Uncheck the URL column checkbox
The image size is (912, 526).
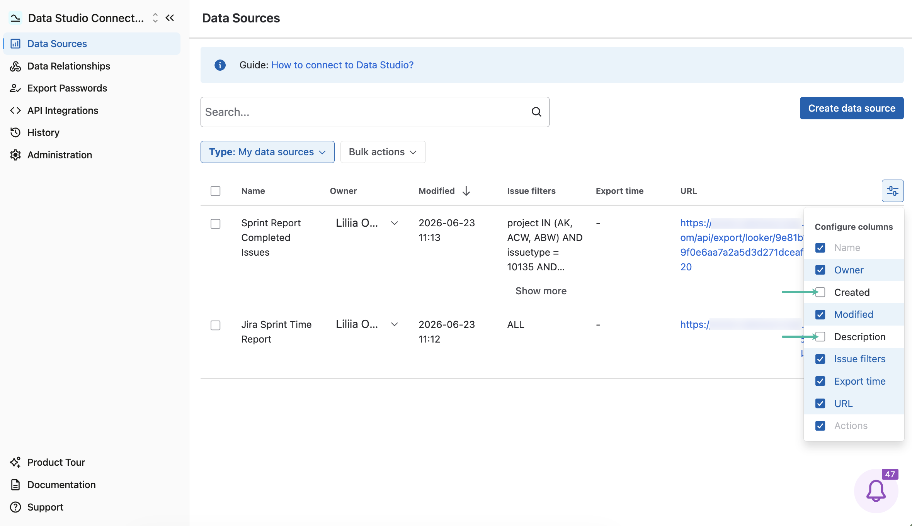pyautogui.click(x=820, y=404)
